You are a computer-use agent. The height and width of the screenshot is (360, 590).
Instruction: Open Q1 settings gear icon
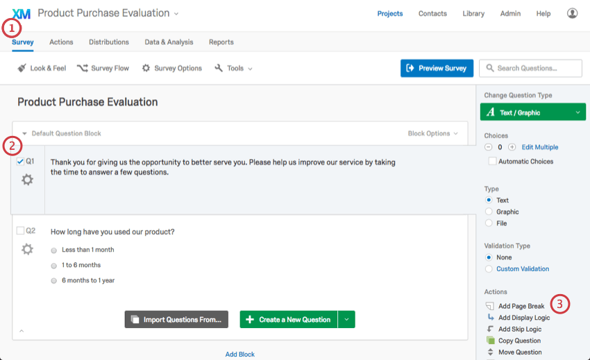(x=27, y=180)
